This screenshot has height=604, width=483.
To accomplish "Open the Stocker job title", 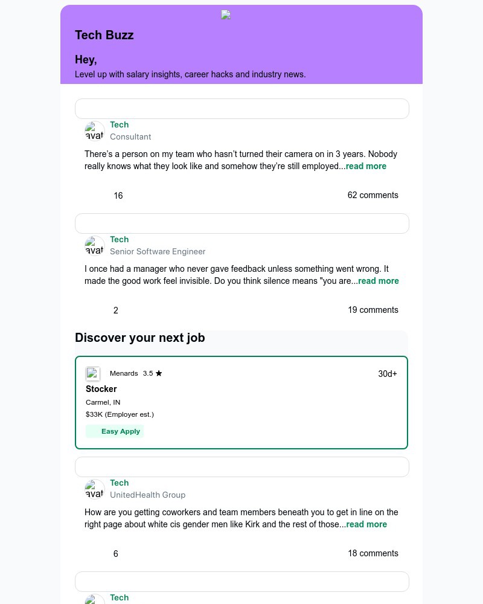I will point(101,389).
